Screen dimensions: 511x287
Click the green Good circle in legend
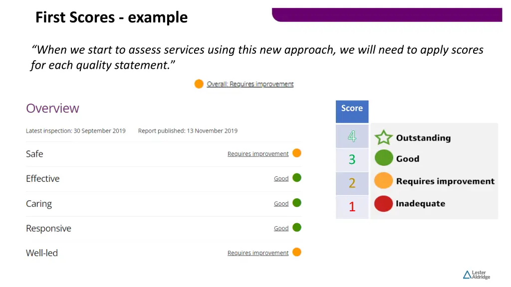[x=384, y=158]
